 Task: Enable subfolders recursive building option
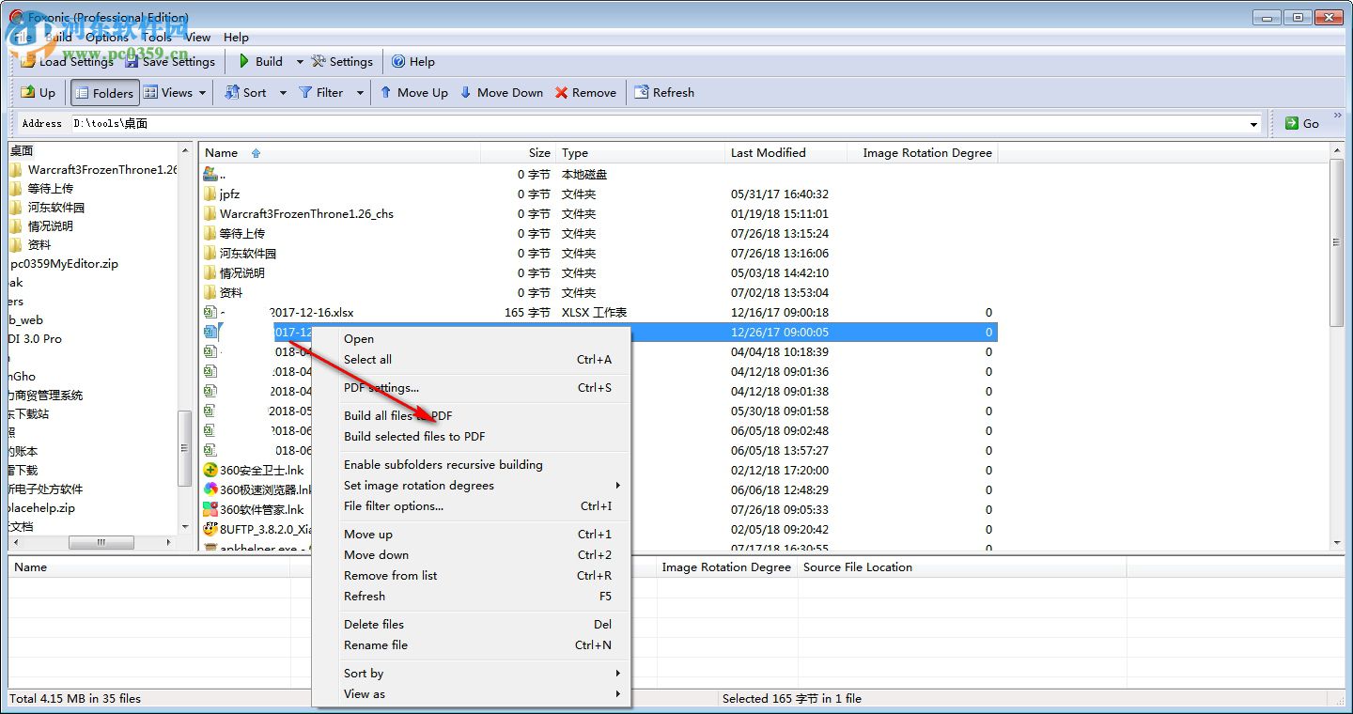pyautogui.click(x=443, y=465)
